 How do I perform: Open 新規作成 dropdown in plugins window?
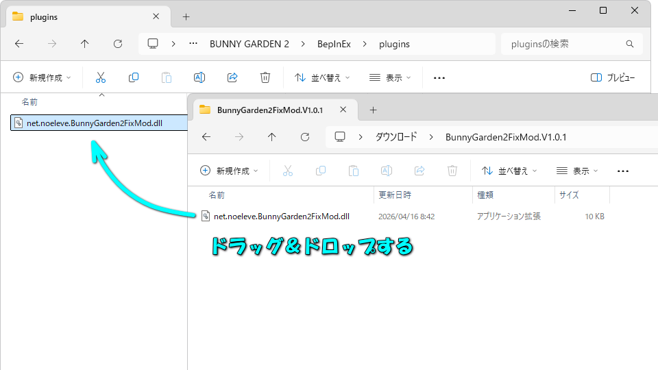coord(42,78)
